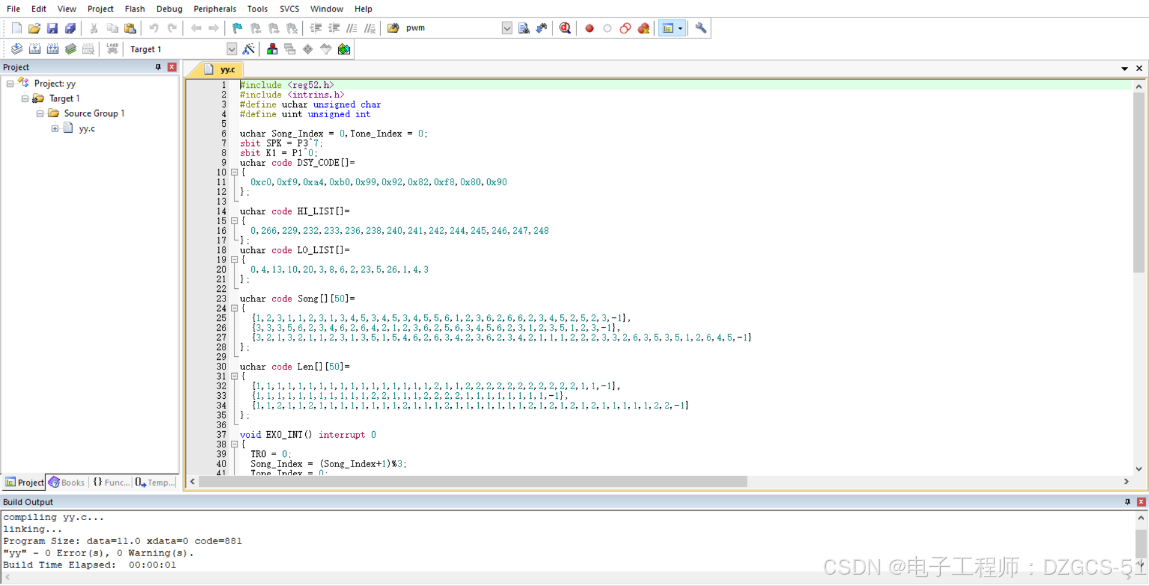Open Manage Project Items icon
The height and width of the screenshot is (586, 1149).
[272, 49]
